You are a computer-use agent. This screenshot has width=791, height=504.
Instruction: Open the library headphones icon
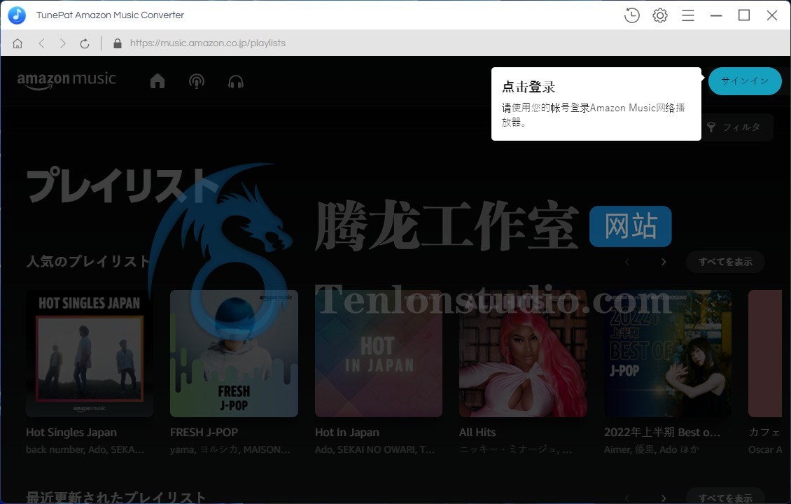point(236,81)
